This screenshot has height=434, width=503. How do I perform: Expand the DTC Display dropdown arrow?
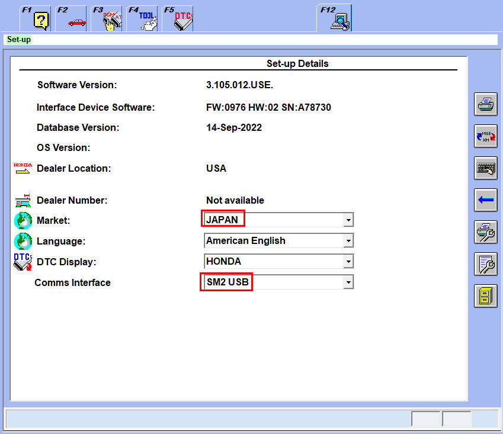coord(348,262)
